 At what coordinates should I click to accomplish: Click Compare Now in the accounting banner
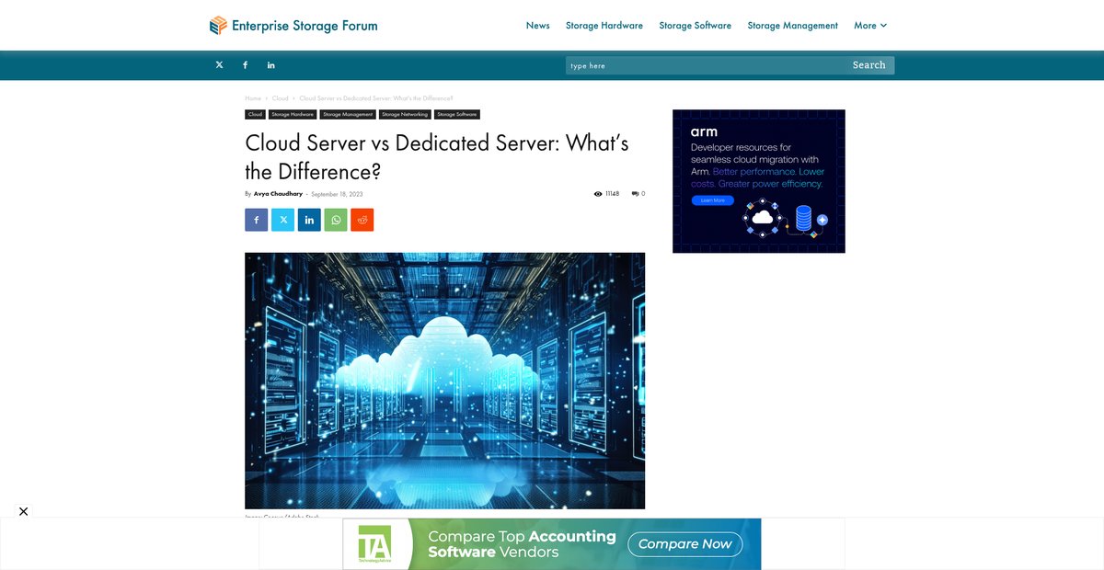[x=685, y=544]
